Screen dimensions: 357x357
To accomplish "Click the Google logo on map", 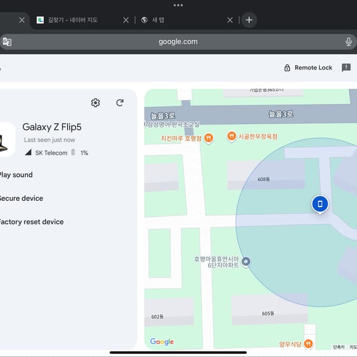I will 162,341.
